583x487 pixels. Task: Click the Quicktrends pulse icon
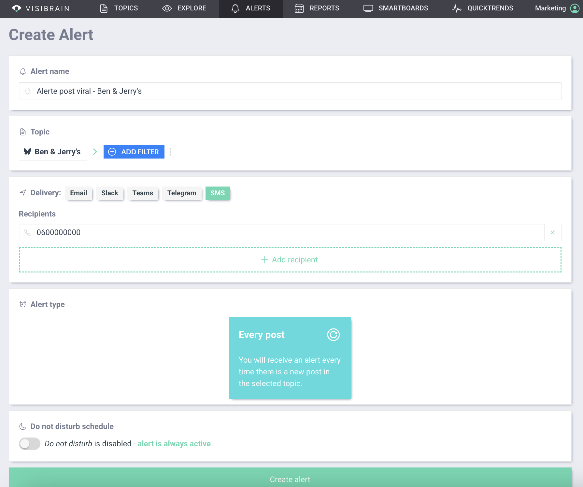(457, 8)
